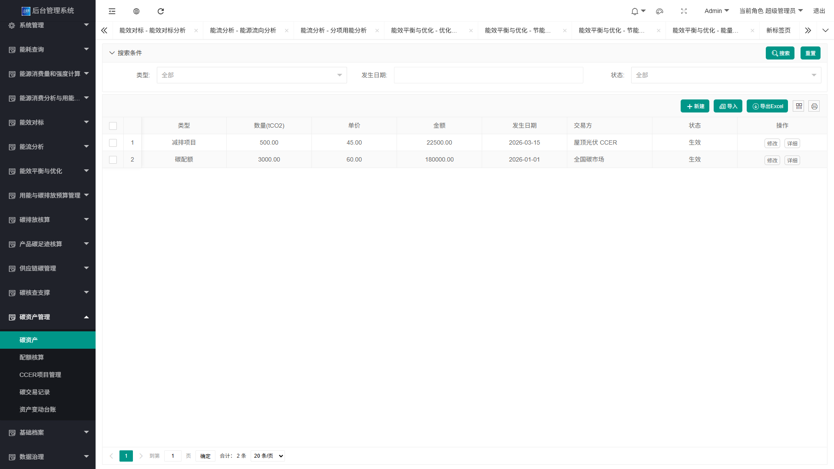The image size is (834, 469).
Task: Open 资产变动台账 submenu item
Action: click(48, 410)
